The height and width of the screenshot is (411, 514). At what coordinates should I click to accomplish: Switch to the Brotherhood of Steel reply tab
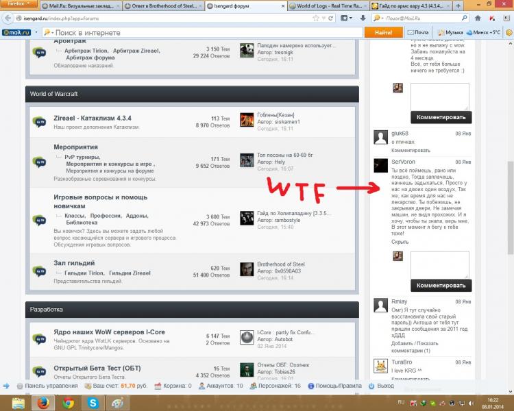163,6
